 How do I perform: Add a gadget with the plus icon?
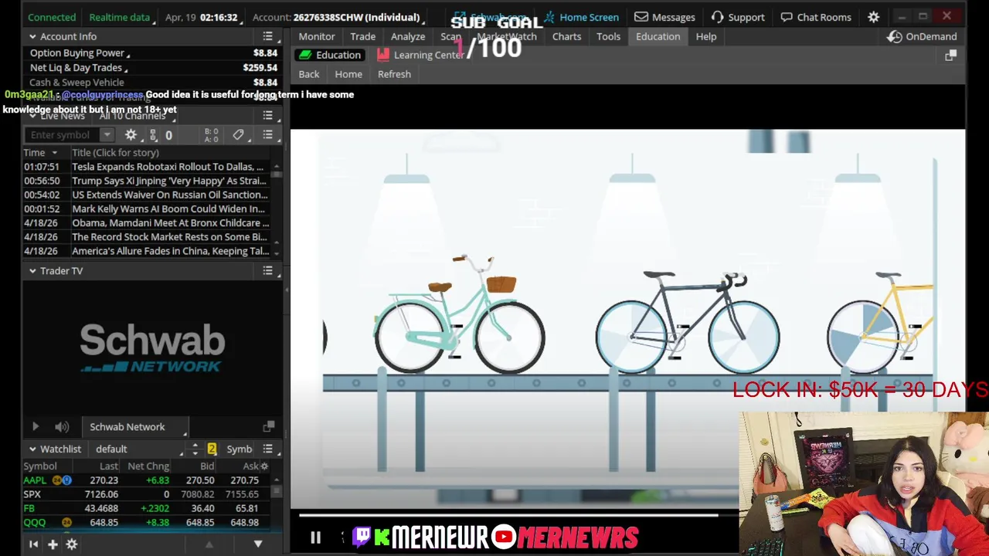[x=53, y=544]
